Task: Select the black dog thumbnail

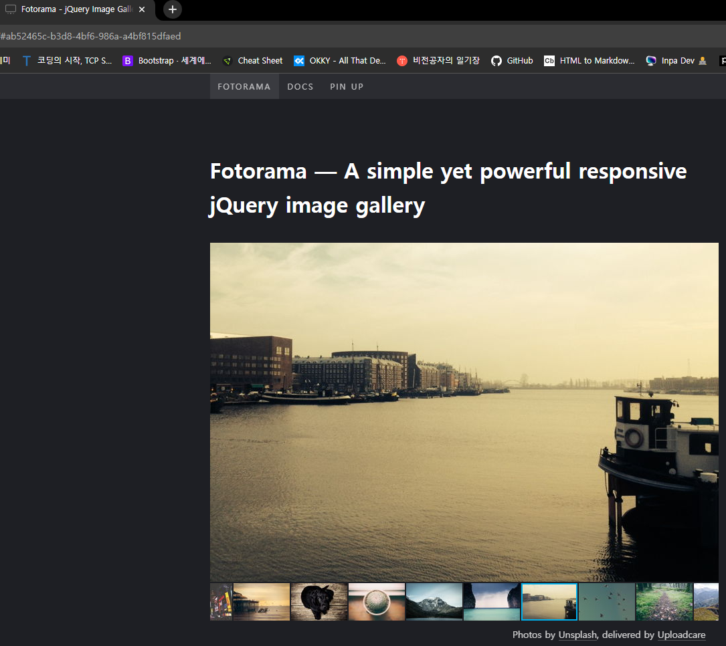Action: pos(319,602)
